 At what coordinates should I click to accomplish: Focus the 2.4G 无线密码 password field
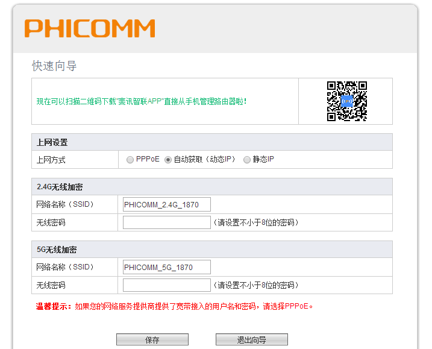pyautogui.click(x=167, y=222)
